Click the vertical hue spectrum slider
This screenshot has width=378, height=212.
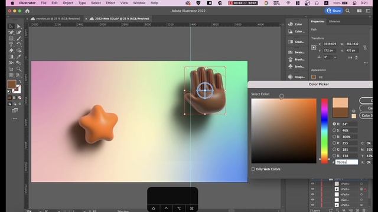pos(324,131)
